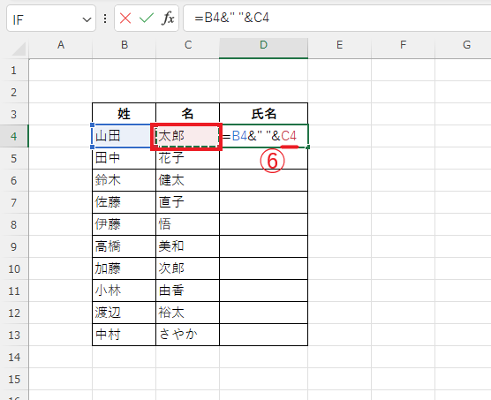Select row 12 header
Image resolution: width=491 pixels, height=400 pixels.
[x=14, y=313]
